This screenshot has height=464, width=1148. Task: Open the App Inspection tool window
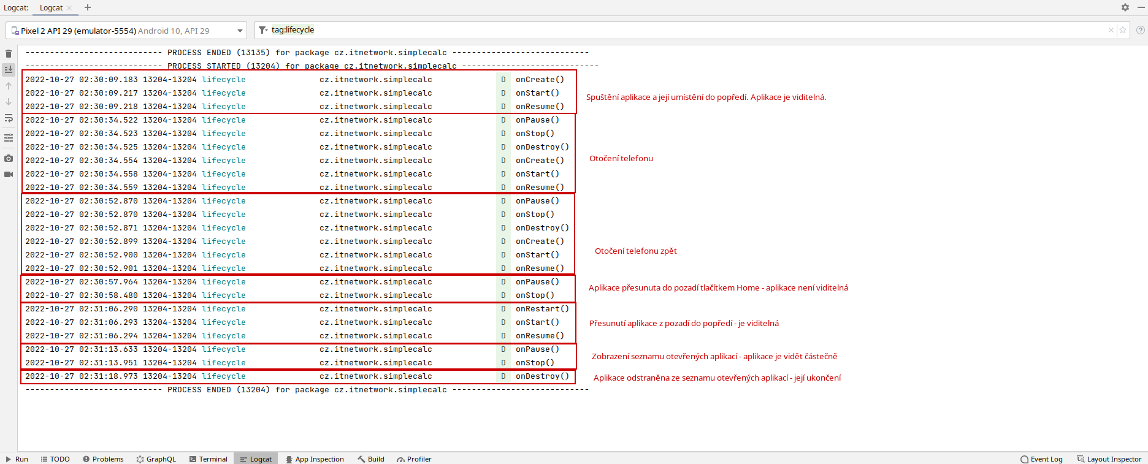point(315,459)
